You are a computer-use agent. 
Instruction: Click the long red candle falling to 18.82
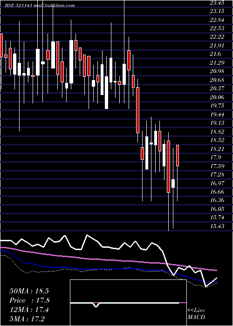coord(137,110)
